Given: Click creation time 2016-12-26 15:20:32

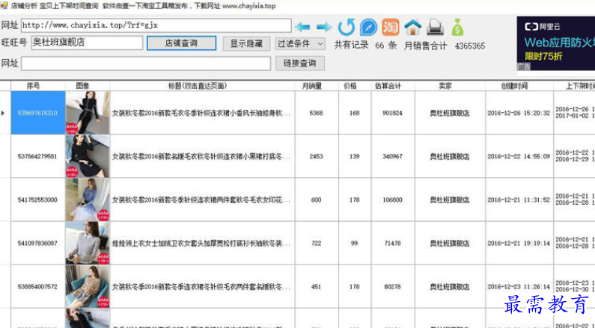Looking at the screenshot, I should (x=519, y=113).
